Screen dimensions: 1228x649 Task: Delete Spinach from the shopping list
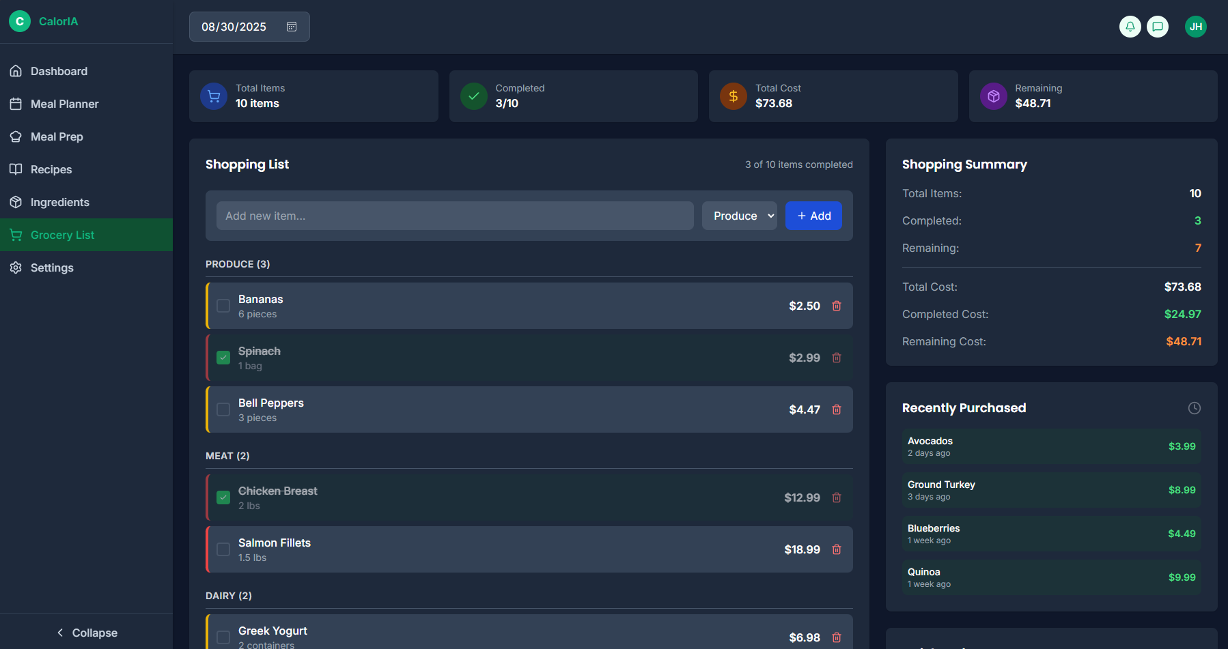(x=837, y=358)
